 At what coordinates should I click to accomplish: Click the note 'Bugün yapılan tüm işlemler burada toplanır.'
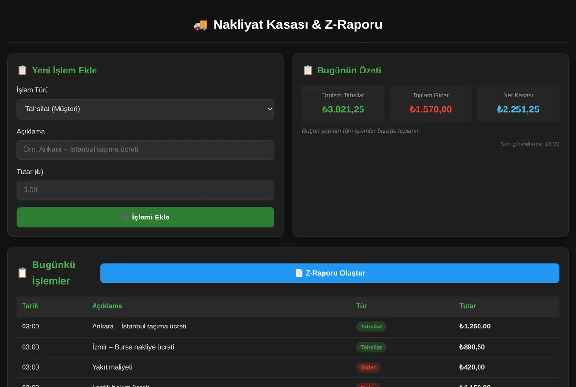point(361,131)
